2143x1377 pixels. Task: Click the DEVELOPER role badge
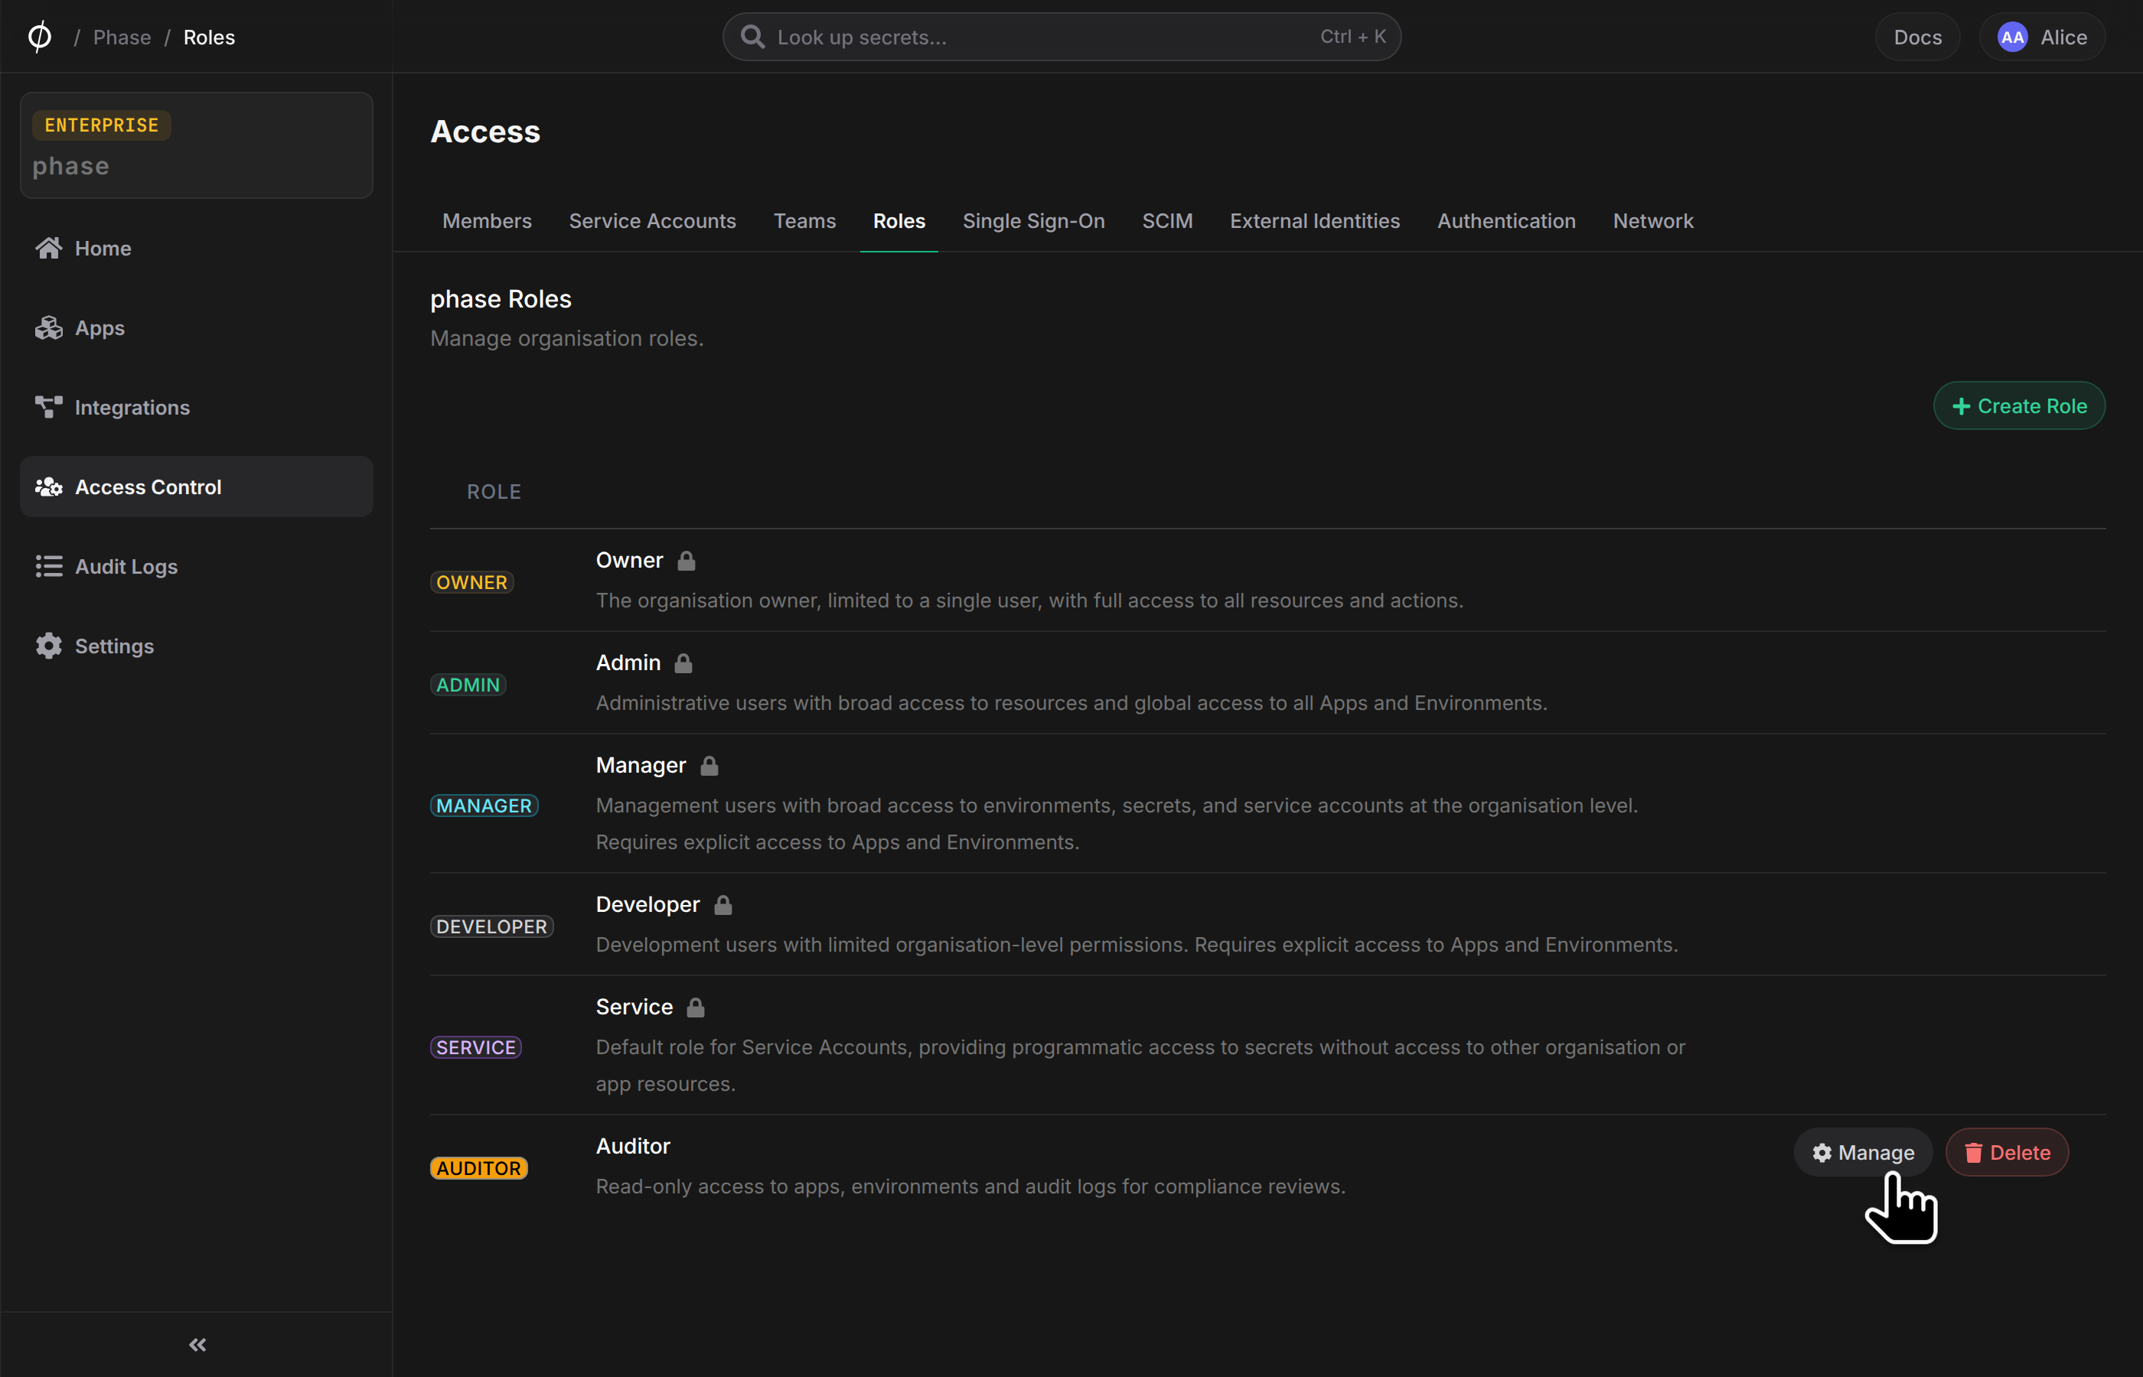click(492, 926)
